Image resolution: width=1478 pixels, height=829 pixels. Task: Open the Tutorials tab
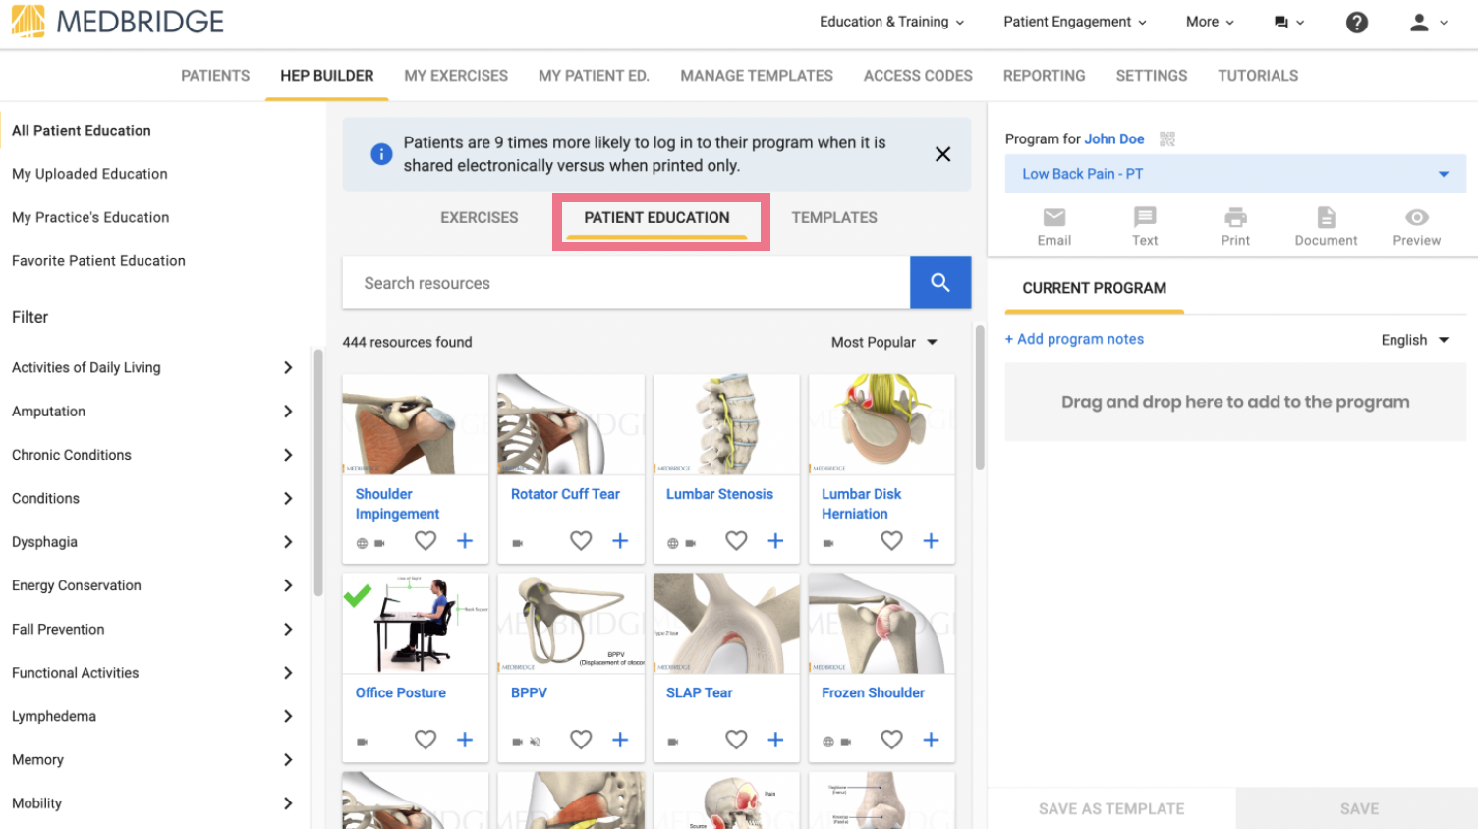click(1258, 76)
